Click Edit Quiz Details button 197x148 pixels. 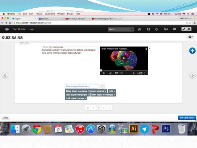click(x=187, y=118)
